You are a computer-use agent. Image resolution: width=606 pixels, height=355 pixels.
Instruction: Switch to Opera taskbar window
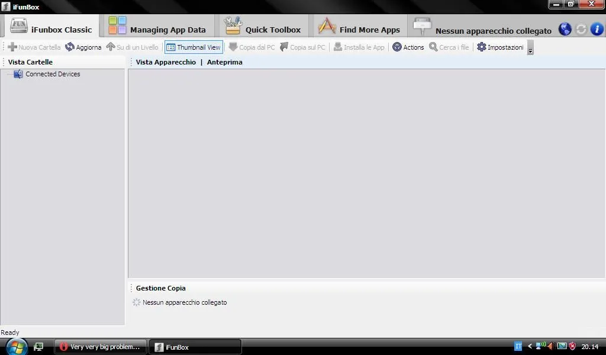tap(101, 347)
